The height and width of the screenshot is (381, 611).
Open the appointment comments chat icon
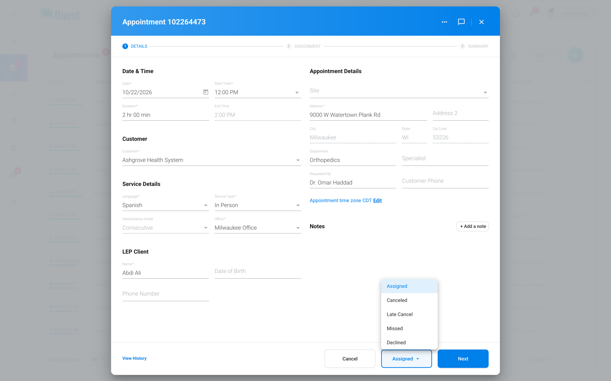(461, 22)
